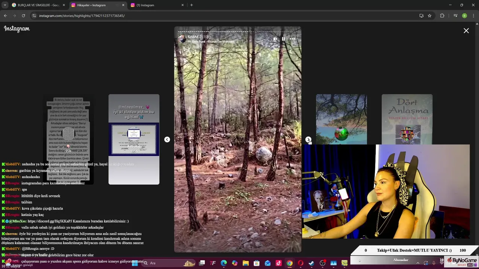
Task: Open the Windows Start menu
Action: [x=135, y=263]
